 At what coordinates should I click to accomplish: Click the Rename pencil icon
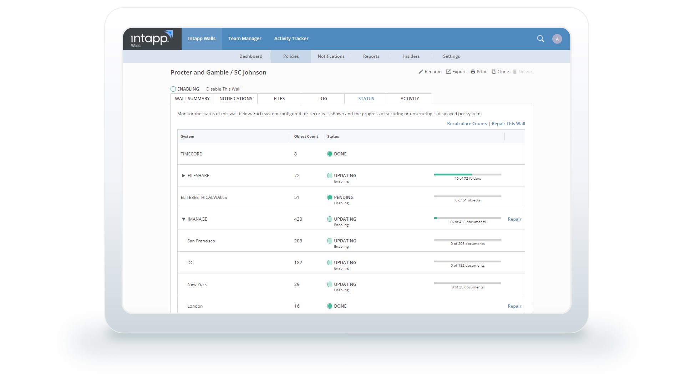pyautogui.click(x=421, y=72)
